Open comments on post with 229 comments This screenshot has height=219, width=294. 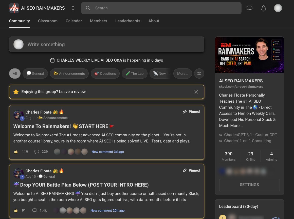tap(41, 152)
